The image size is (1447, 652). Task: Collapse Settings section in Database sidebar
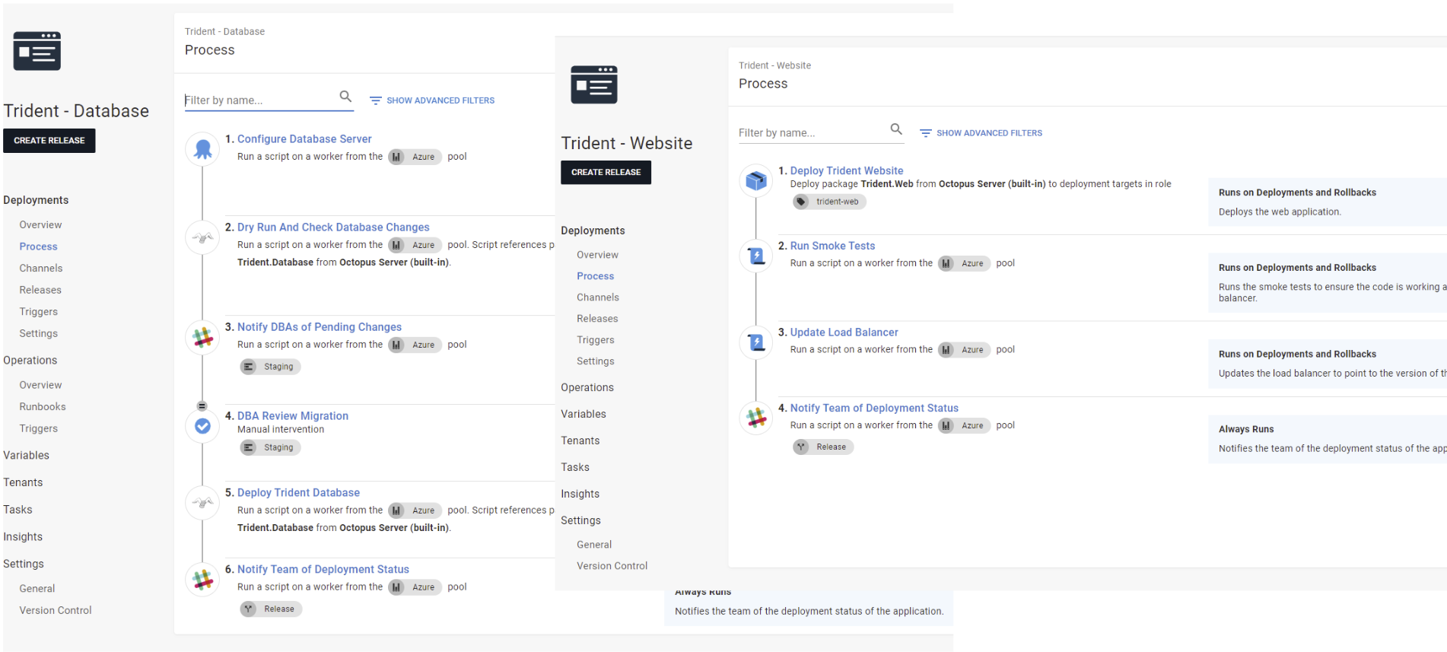tap(24, 564)
